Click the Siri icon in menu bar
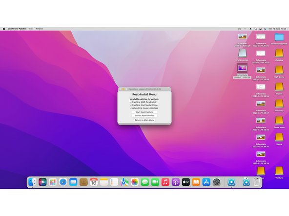Image resolution: width=289 pixels, height=216 pixels. 265,29
